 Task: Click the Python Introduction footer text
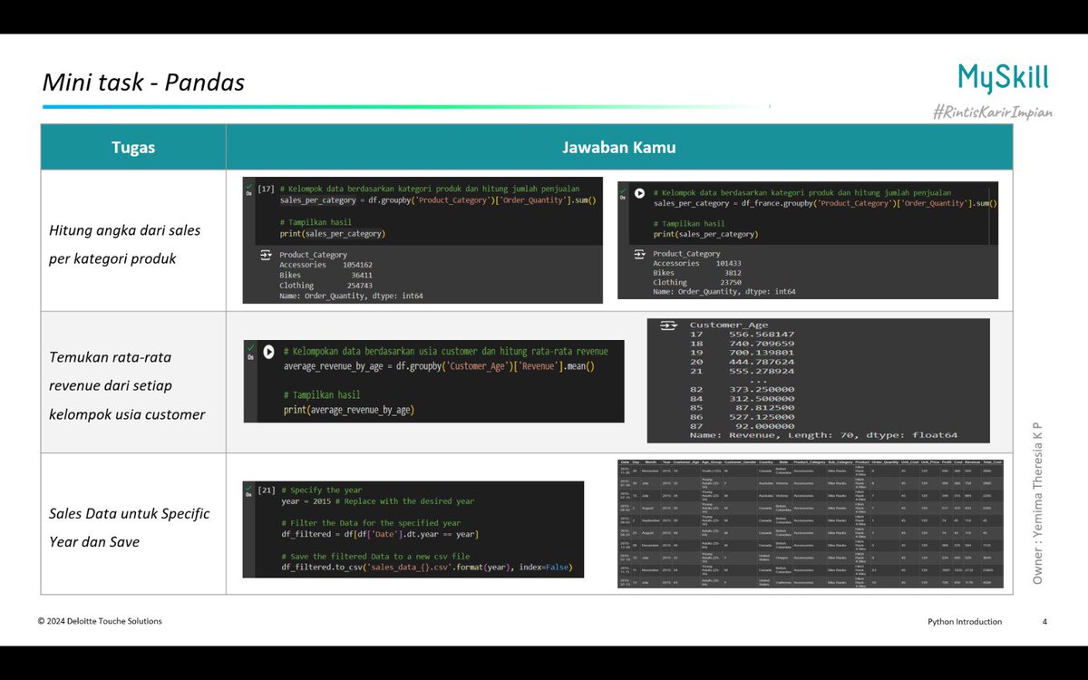pos(965,622)
